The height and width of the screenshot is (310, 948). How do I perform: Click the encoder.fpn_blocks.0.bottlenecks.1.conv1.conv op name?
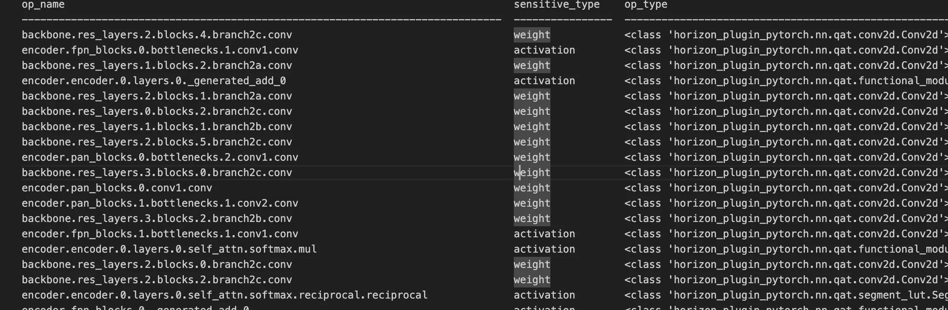tap(160, 50)
